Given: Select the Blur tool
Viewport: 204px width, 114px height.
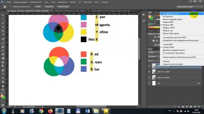Looking at the screenshot, I should click(3, 62).
